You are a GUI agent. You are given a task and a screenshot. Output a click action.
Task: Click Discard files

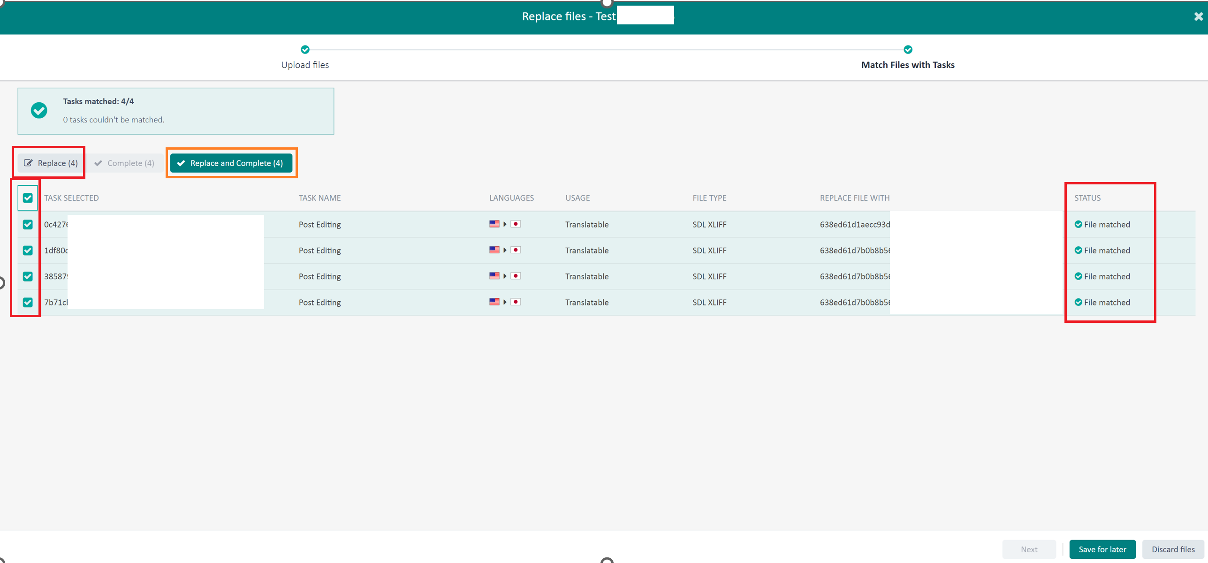[1173, 549]
